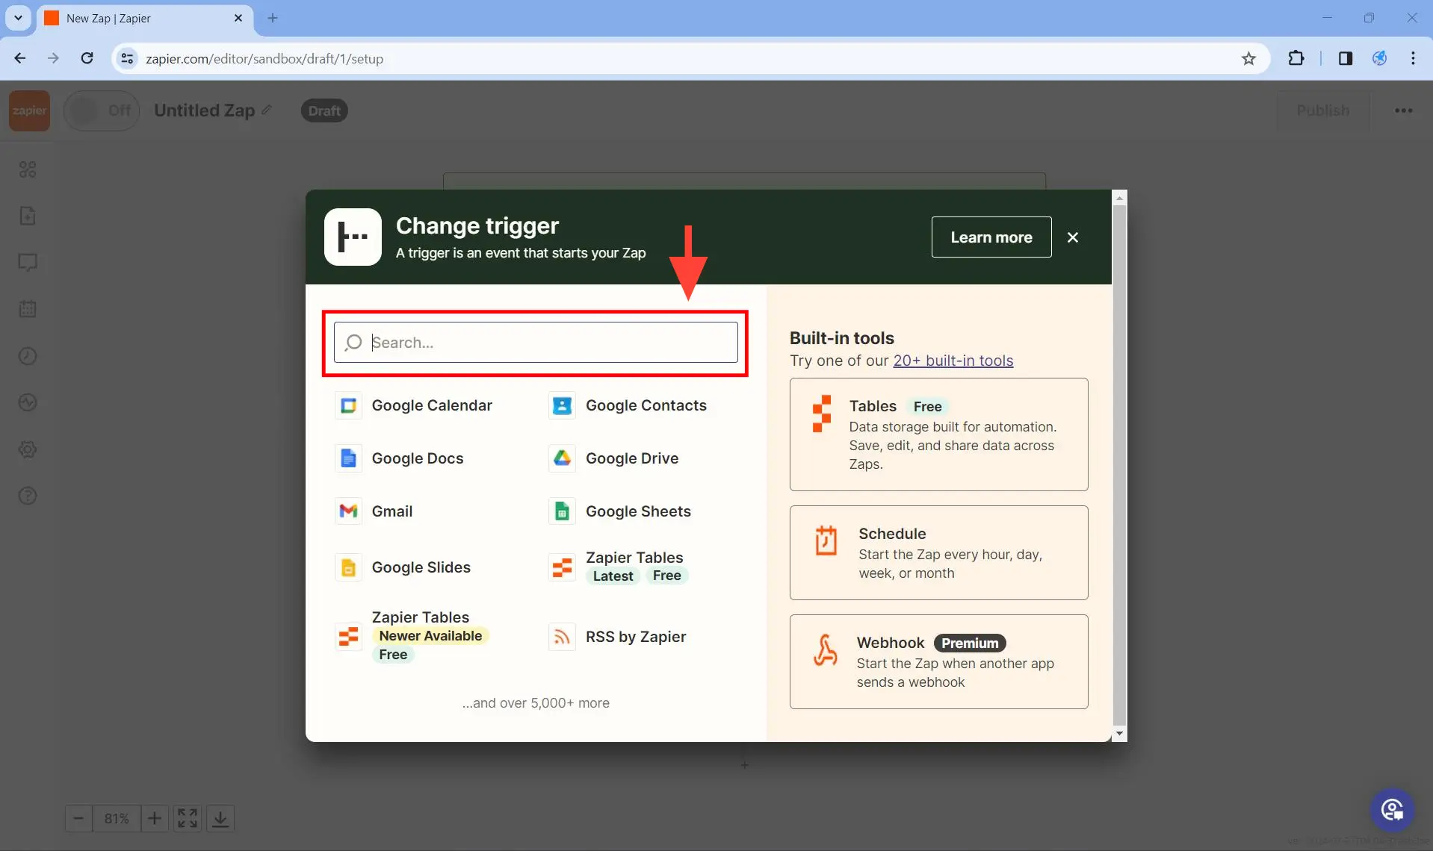Select the Google Contacts app
This screenshot has width=1433, height=851.
coord(628,405)
